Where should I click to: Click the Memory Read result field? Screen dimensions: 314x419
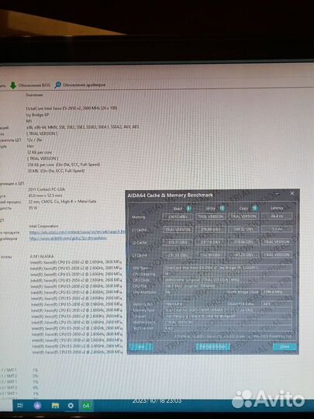178,216
